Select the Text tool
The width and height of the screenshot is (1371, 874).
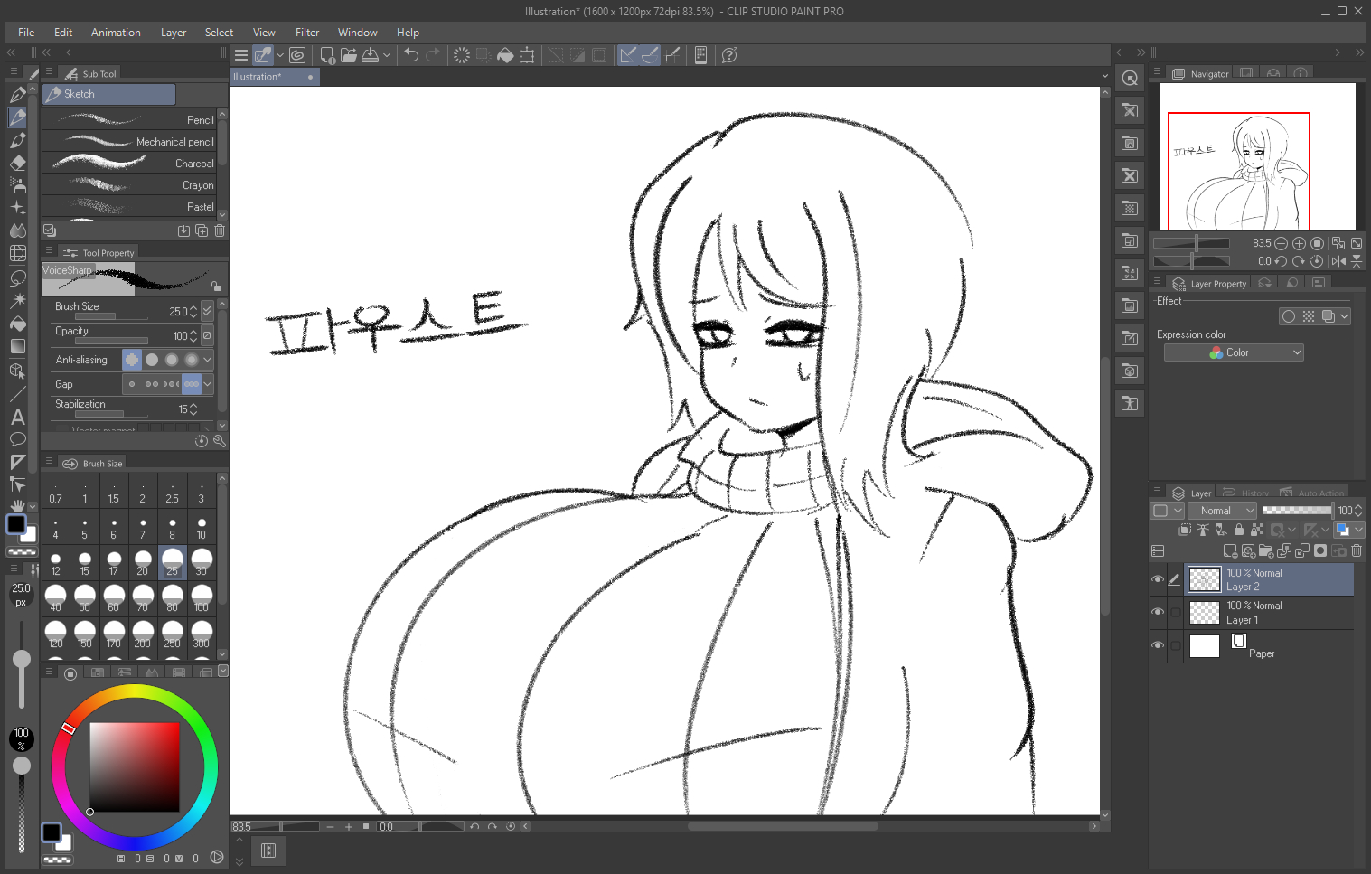tap(17, 417)
